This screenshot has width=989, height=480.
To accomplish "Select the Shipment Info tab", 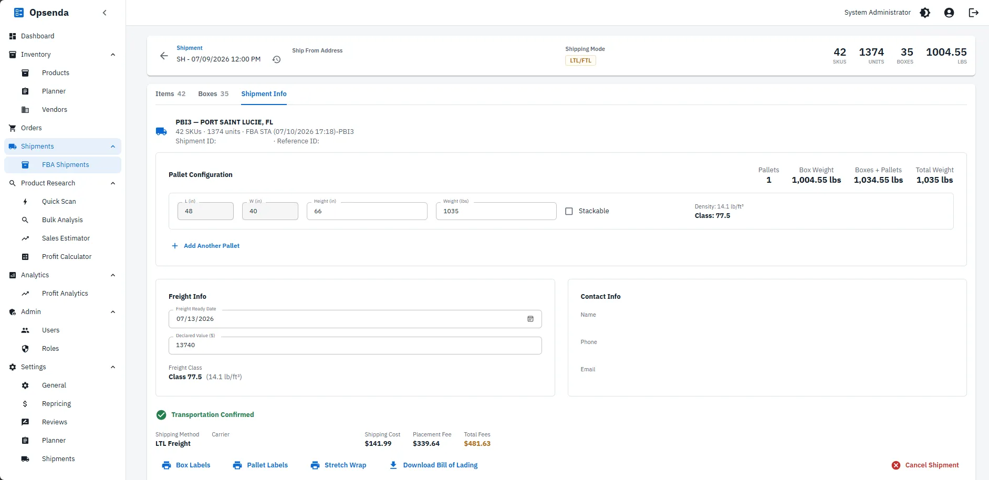I will coord(264,94).
